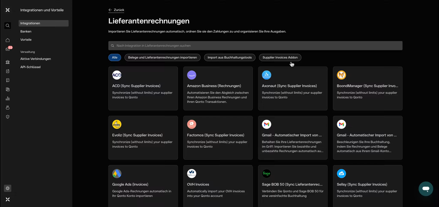
Task: Open 'Vorteile' menu item
Action: tap(26, 39)
